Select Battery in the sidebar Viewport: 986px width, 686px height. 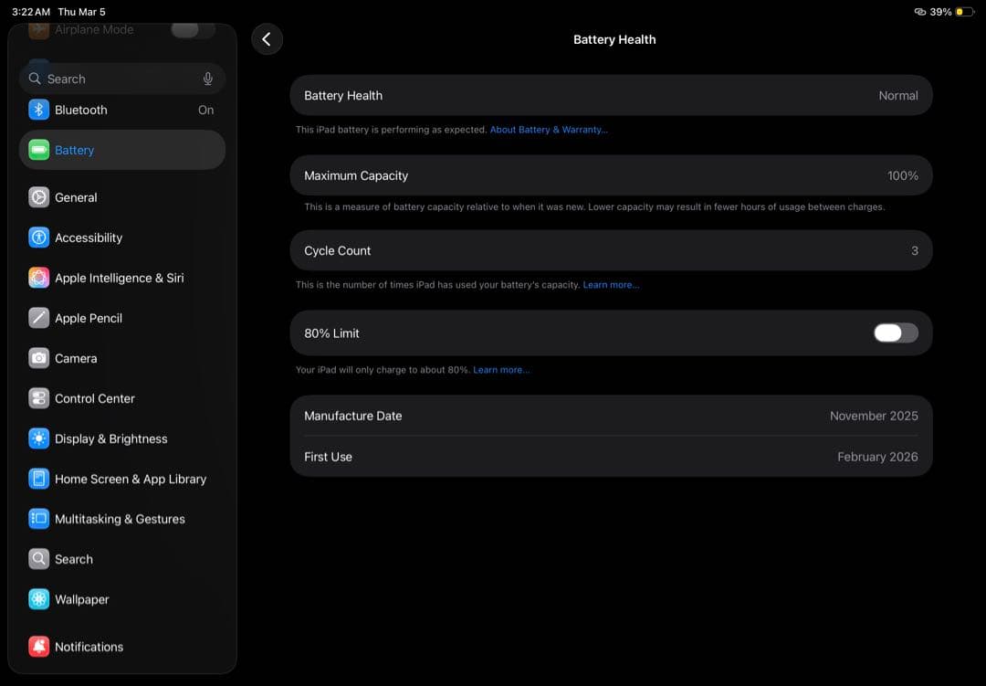pyautogui.click(x=122, y=150)
